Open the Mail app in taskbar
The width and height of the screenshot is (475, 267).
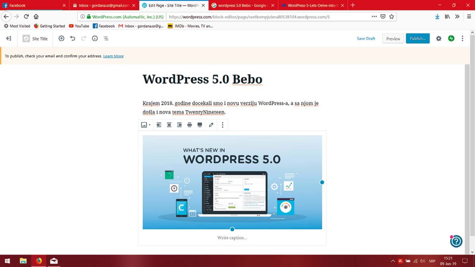[54, 261]
